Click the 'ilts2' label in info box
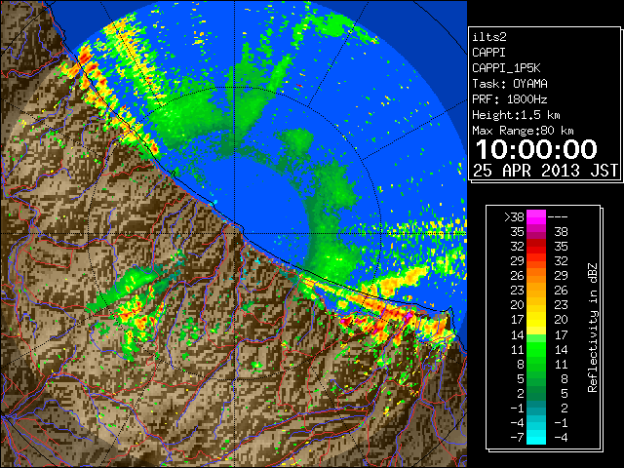This screenshot has width=624, height=468. pos(489,37)
